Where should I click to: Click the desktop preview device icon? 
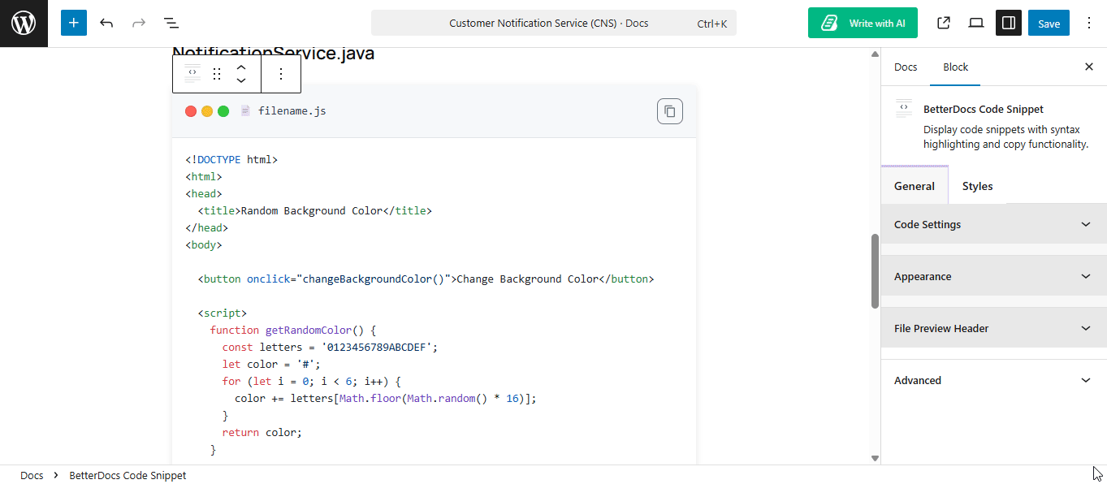(x=976, y=23)
